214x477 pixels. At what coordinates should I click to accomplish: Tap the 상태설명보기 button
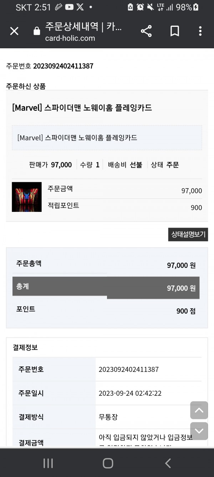pos(188,234)
